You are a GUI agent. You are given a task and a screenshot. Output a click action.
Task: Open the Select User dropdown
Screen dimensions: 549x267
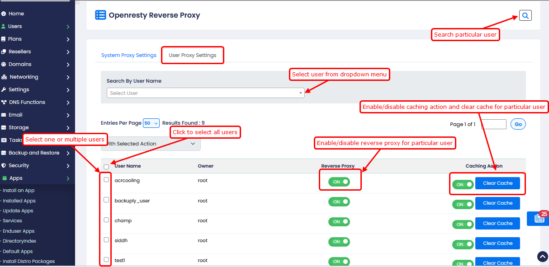[x=205, y=93]
